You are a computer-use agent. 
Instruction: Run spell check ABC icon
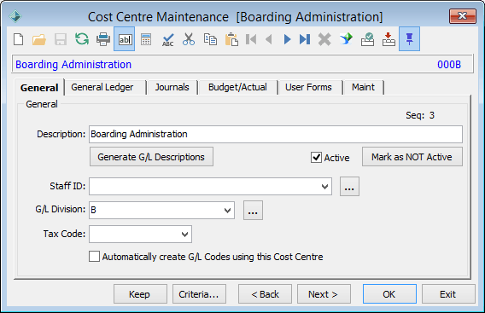(168, 39)
